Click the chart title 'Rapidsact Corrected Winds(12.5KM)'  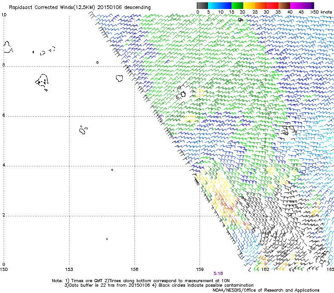(x=52, y=8)
